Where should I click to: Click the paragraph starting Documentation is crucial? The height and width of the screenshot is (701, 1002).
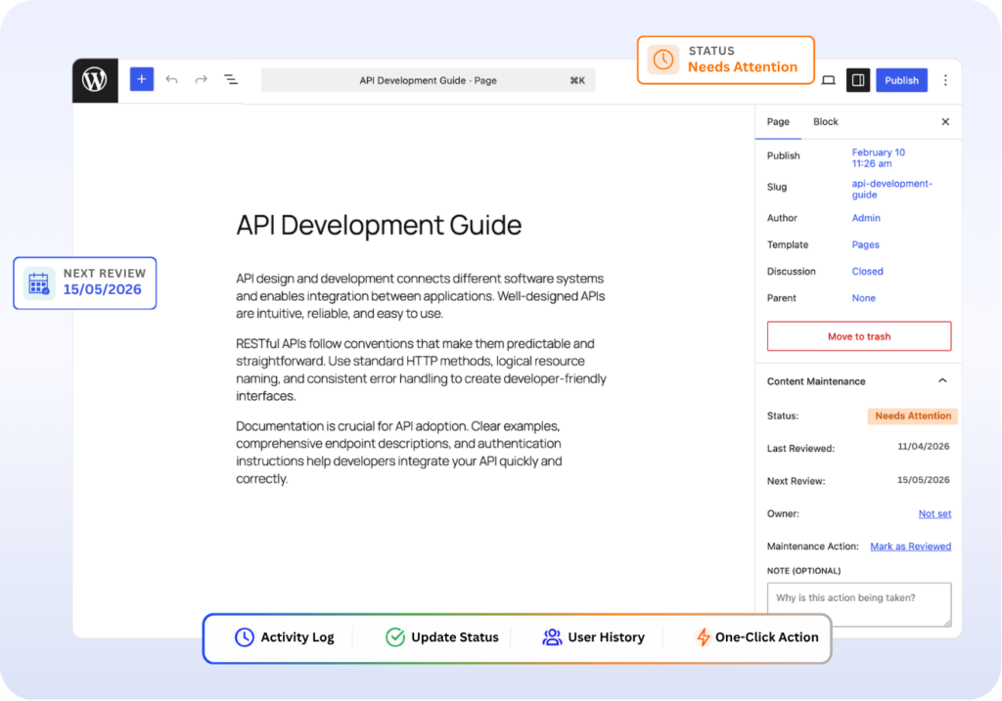pos(399,453)
